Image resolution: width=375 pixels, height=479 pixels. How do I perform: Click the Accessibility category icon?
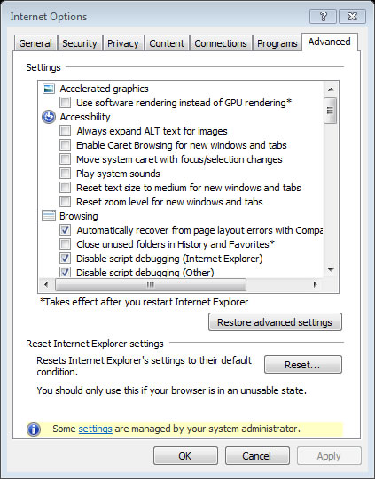[x=49, y=117]
